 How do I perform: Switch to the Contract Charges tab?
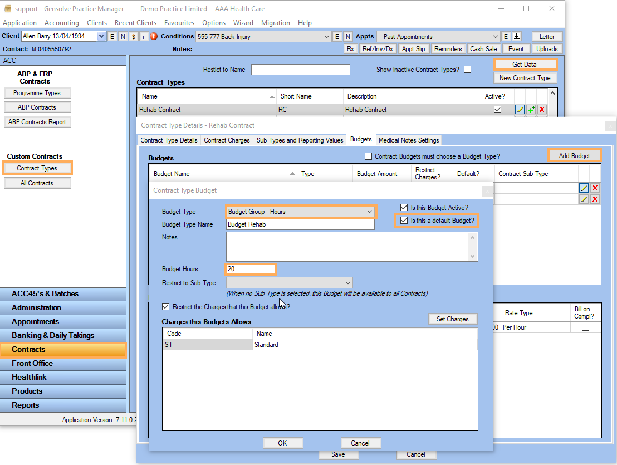pyautogui.click(x=227, y=140)
